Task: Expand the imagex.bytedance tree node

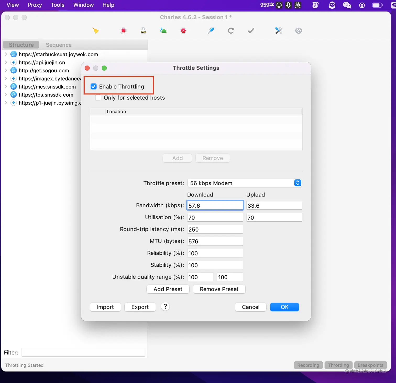Action: tap(6, 79)
